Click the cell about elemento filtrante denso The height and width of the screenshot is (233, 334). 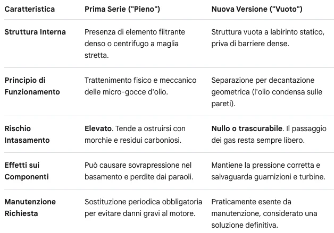point(135,44)
